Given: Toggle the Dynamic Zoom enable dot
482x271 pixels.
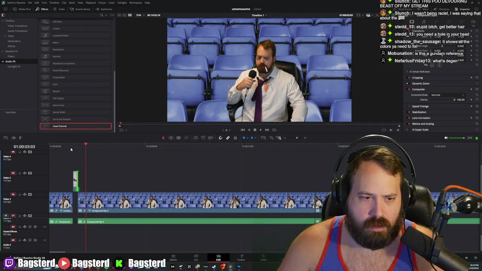Looking at the screenshot, I should click(409, 83).
